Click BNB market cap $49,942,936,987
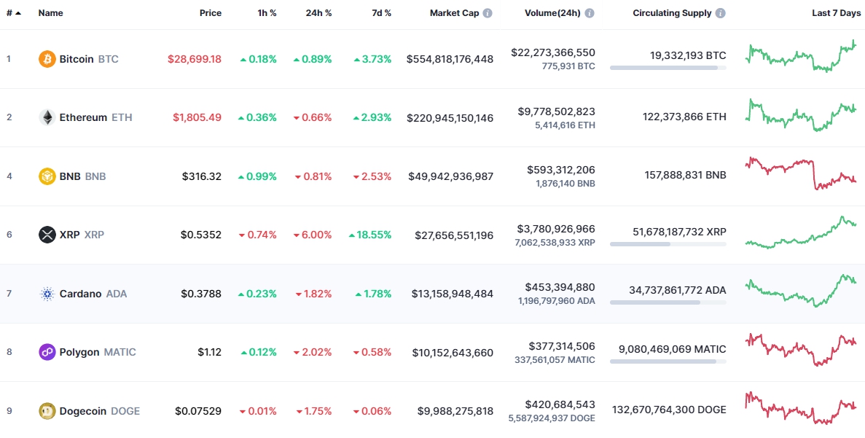This screenshot has width=865, height=438. [x=451, y=176]
